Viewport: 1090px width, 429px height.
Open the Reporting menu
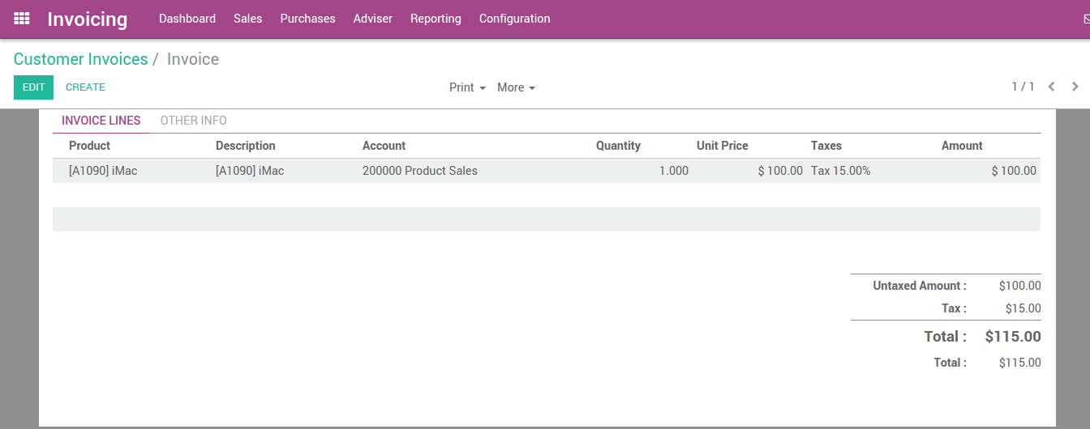(x=436, y=19)
